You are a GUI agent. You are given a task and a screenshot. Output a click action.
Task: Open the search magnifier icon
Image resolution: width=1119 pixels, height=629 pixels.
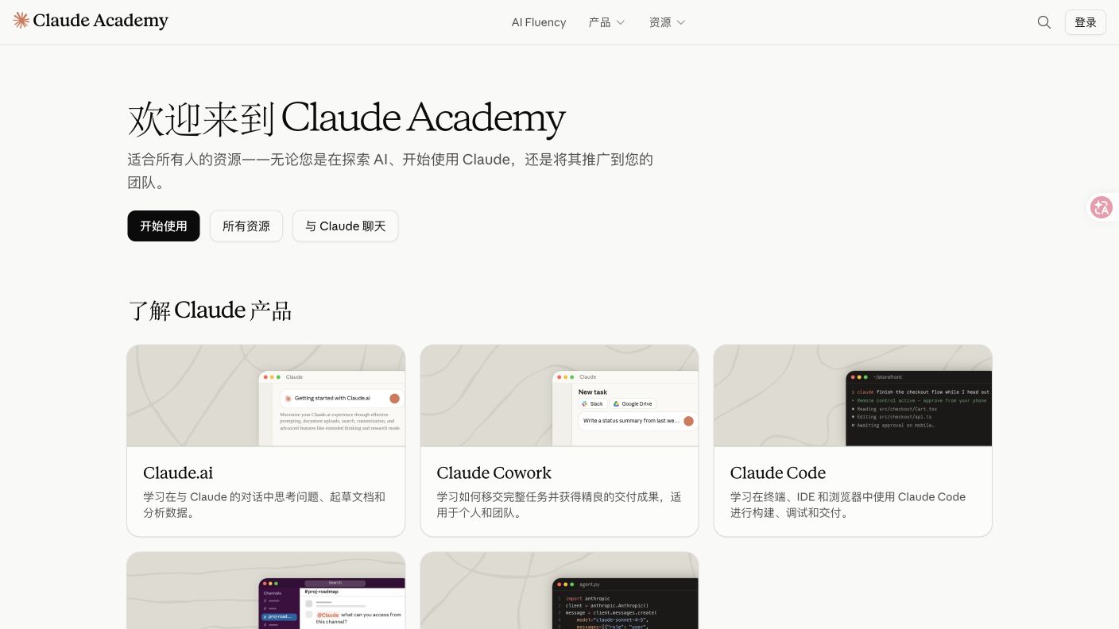point(1044,22)
